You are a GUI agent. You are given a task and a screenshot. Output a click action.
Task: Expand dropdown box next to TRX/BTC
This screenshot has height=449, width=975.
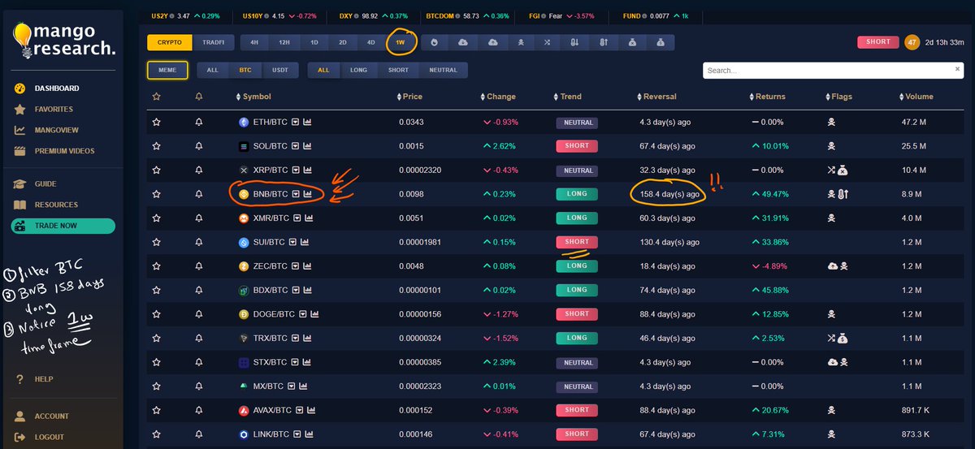pos(295,339)
